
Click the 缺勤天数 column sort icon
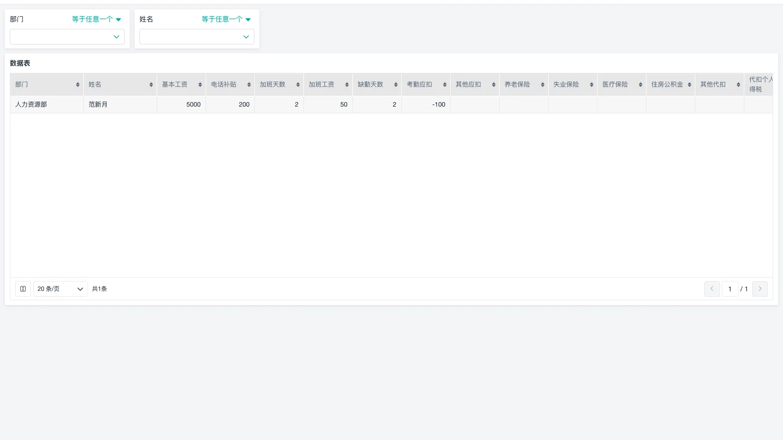coord(396,85)
